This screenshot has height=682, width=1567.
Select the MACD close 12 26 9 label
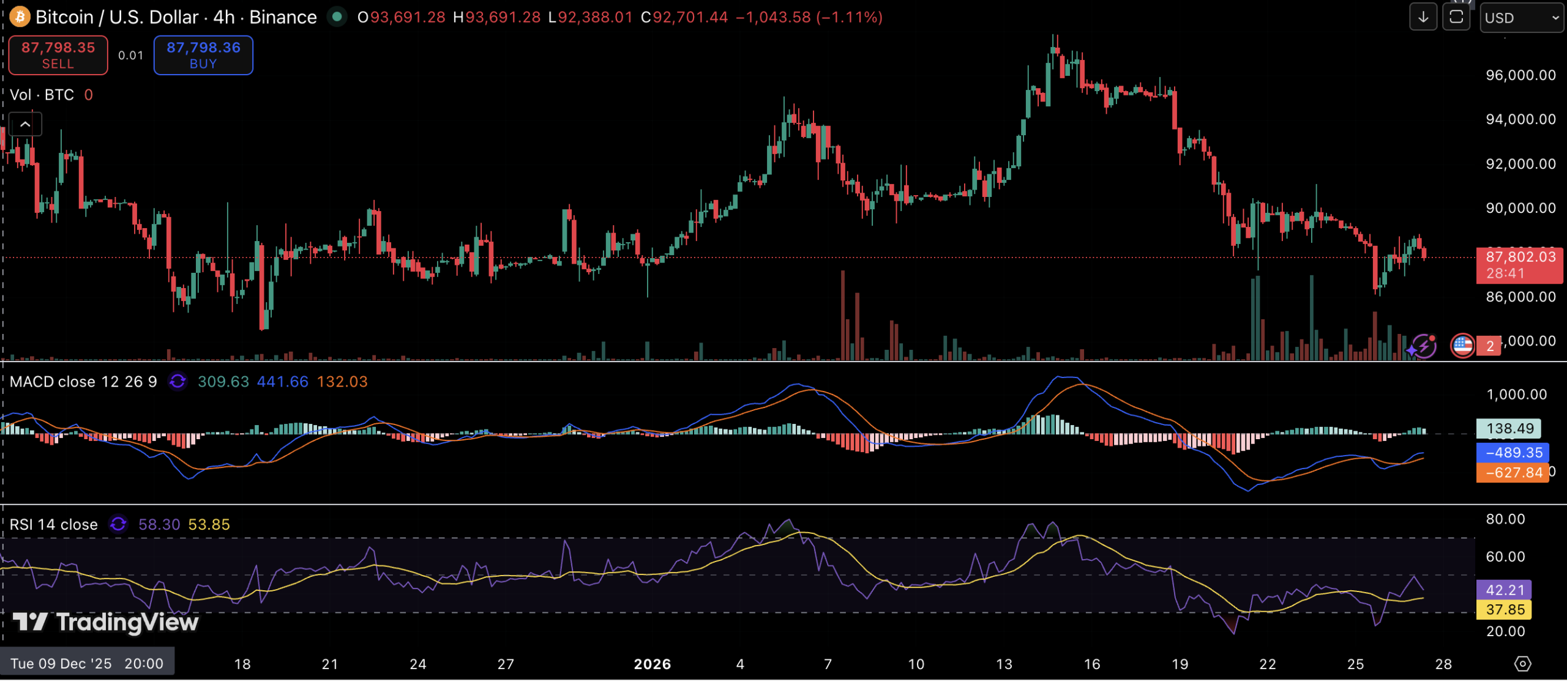83,382
